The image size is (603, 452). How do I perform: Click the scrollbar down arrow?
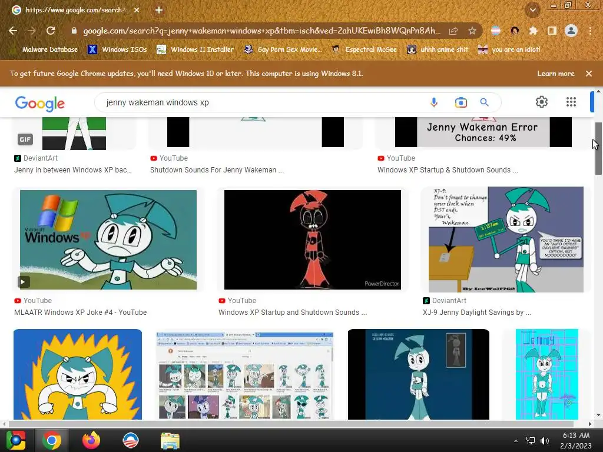598,415
